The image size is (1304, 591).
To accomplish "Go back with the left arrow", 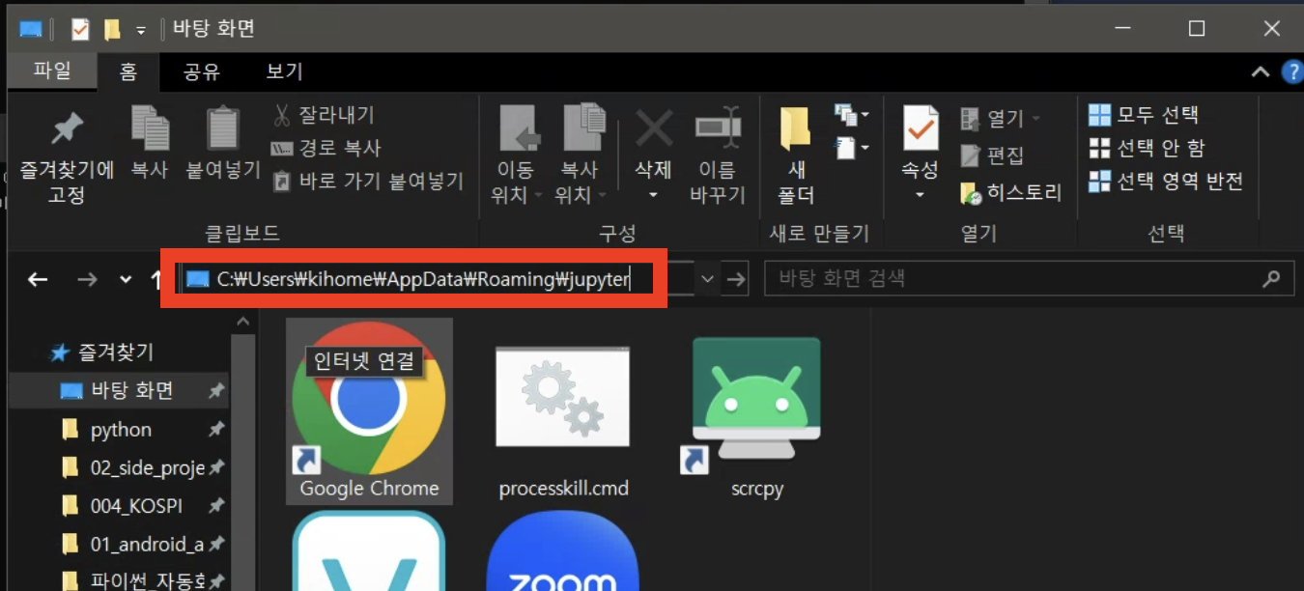I will [38, 279].
